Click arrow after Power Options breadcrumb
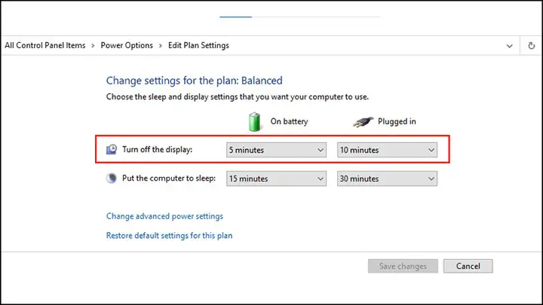Image resolution: width=543 pixels, height=305 pixels. pos(161,46)
